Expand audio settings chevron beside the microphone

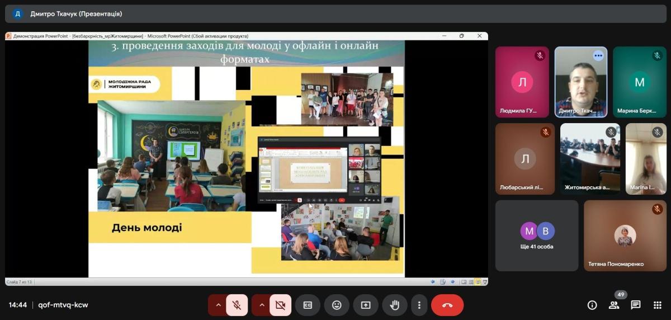[218, 305]
